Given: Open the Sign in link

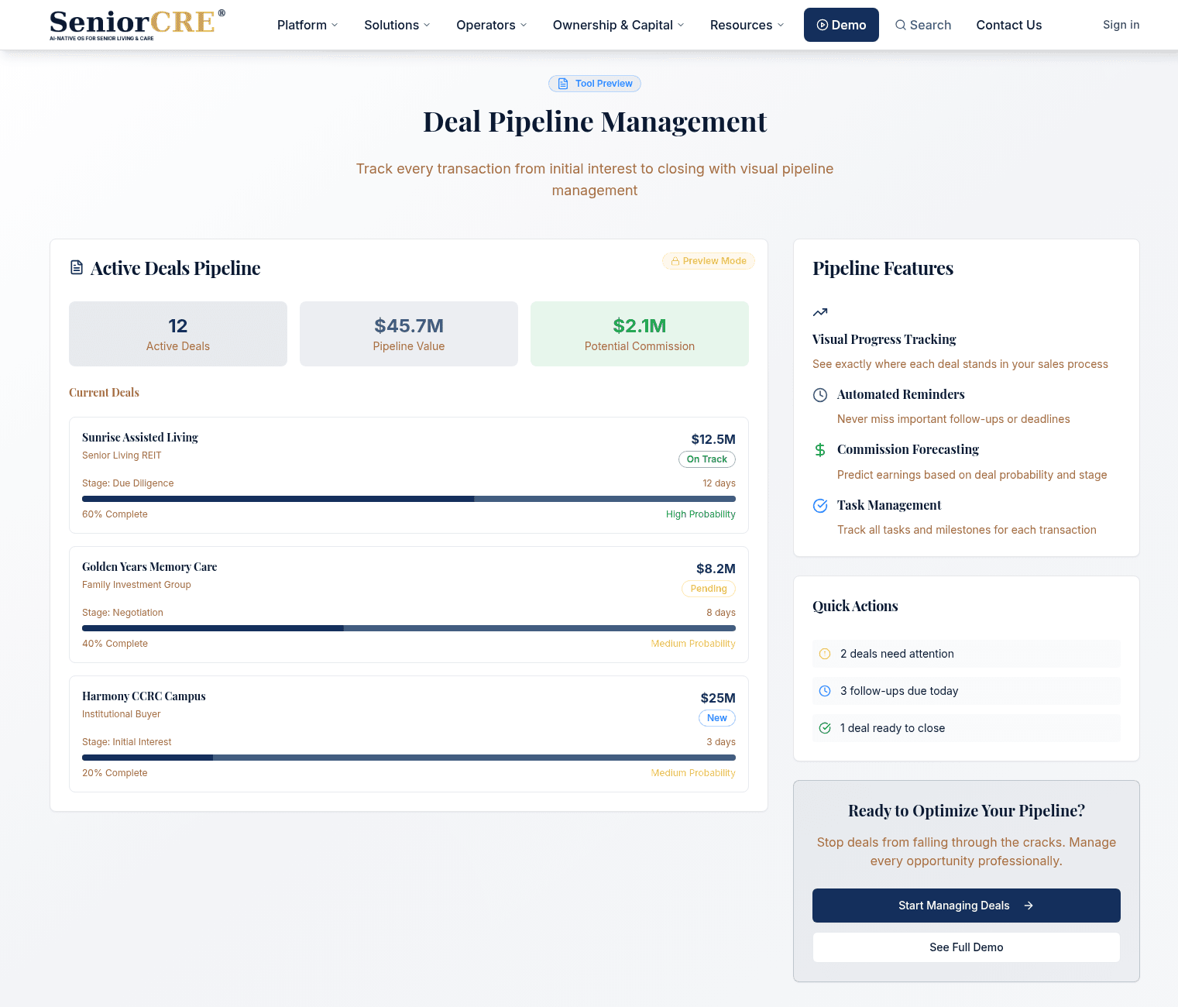Looking at the screenshot, I should point(1121,25).
